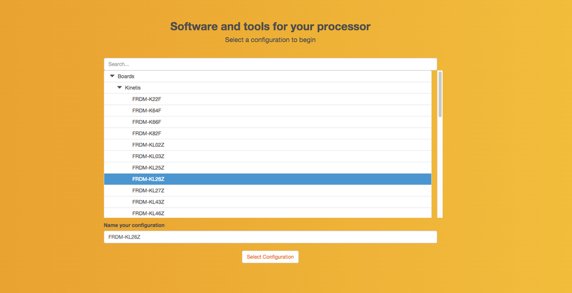Click the Search input field

click(270, 64)
